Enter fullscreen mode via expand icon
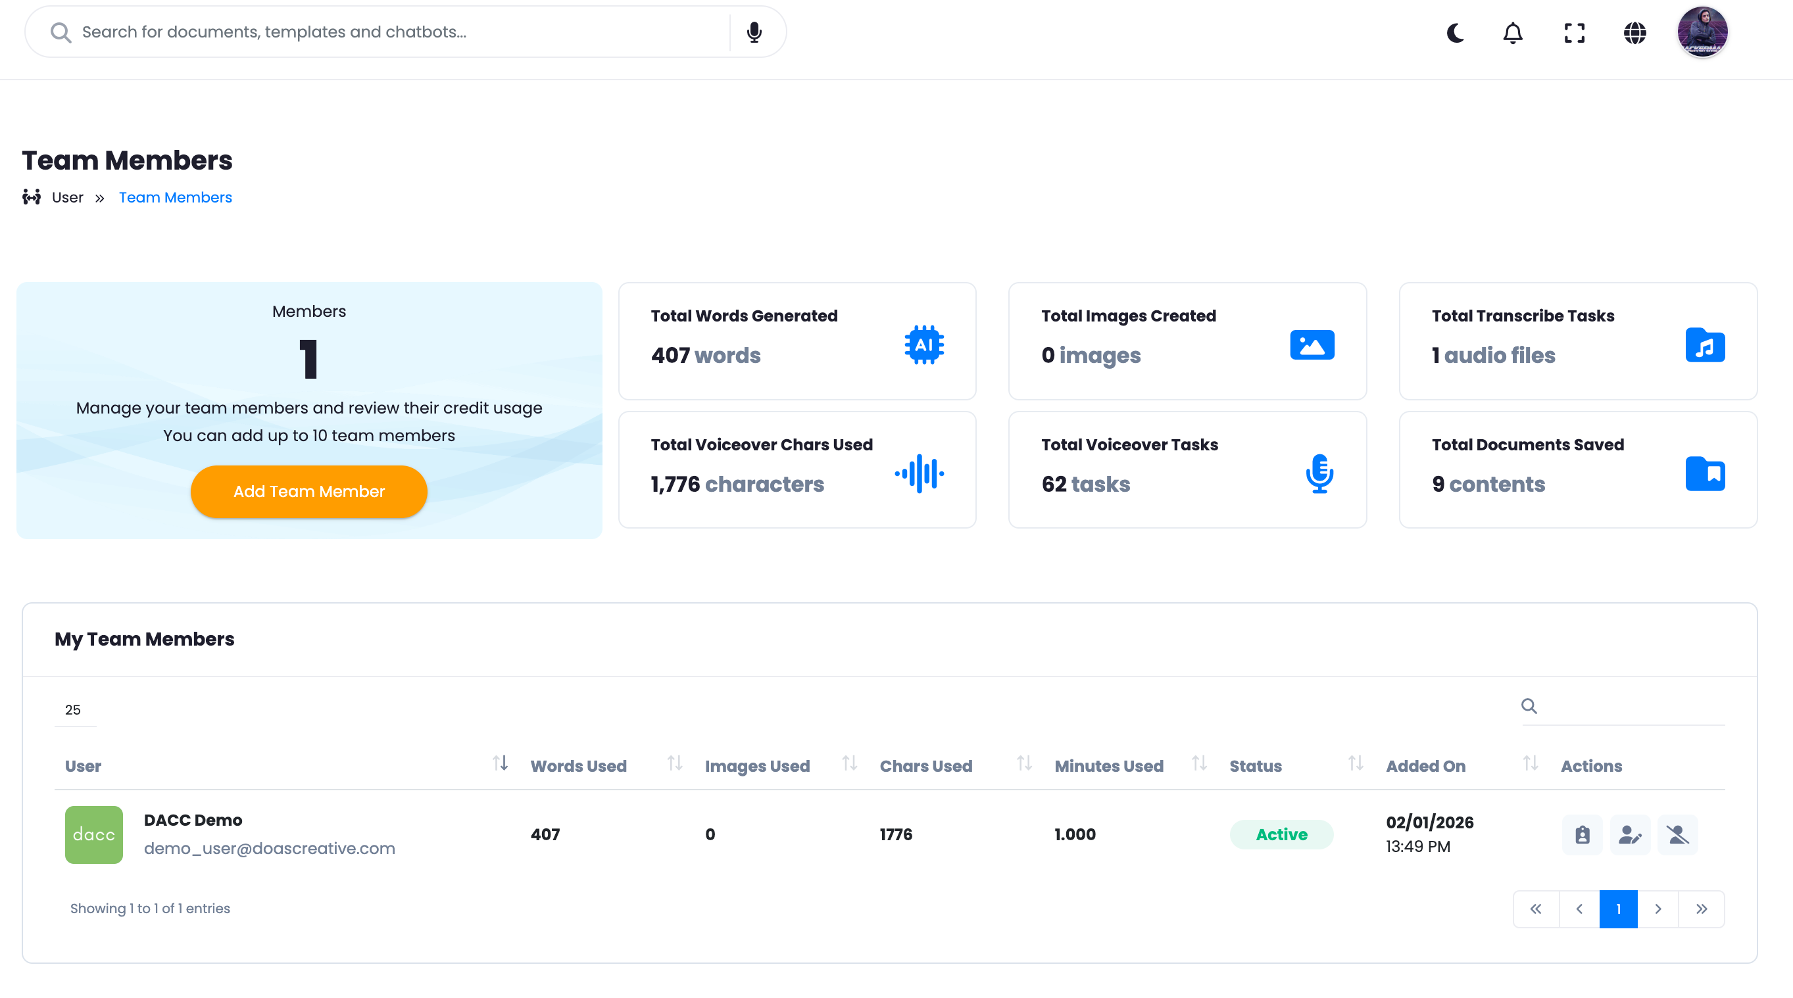This screenshot has width=1793, height=998. [x=1574, y=33]
